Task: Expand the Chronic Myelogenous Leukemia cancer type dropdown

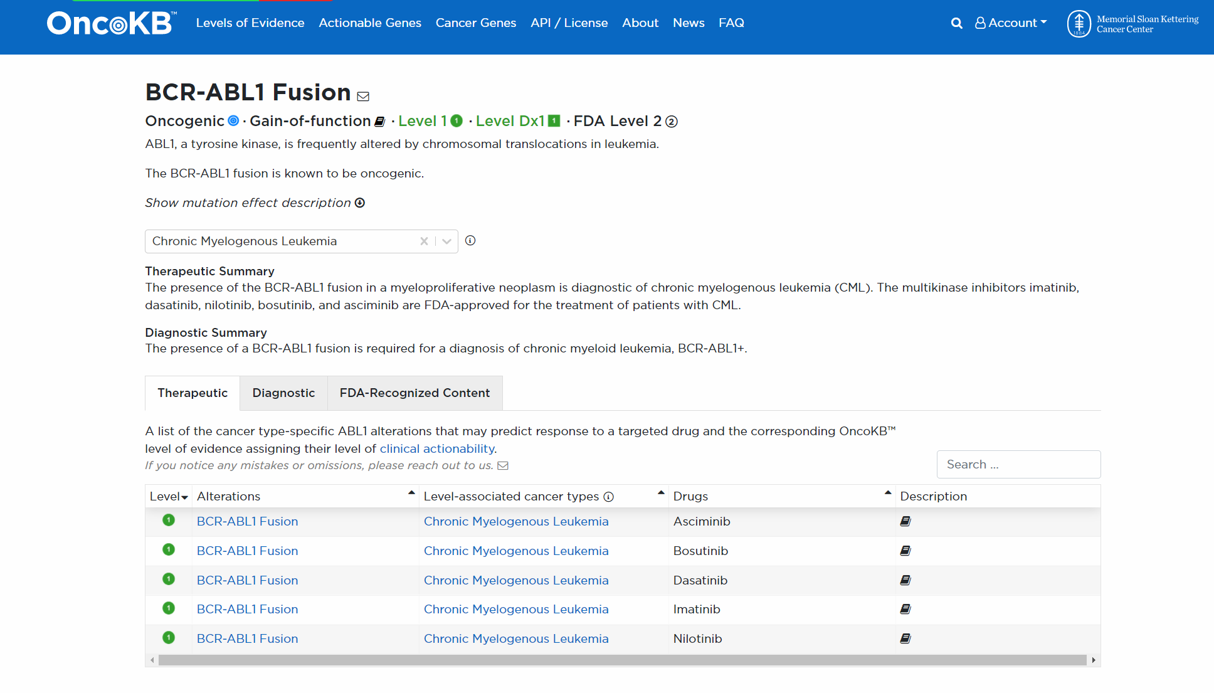Action: click(x=446, y=241)
